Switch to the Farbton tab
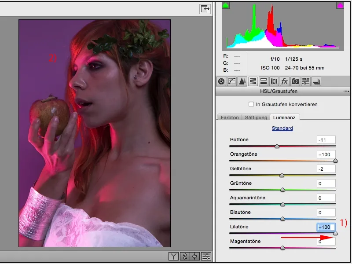The image size is (352, 264). [230, 117]
